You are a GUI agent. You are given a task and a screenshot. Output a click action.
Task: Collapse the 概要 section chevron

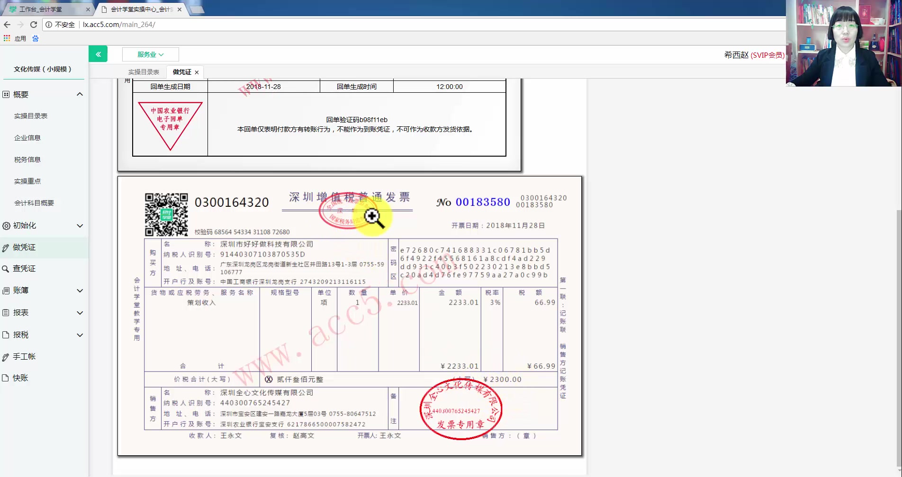pos(80,94)
